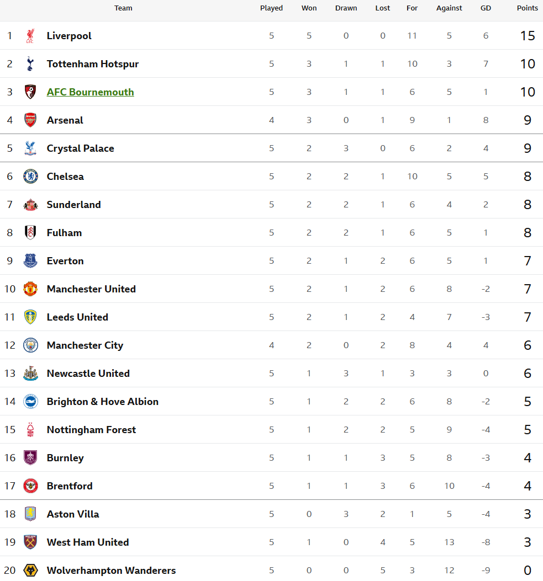
Task: Click the Chelsea lion crest
Action: 30,177
